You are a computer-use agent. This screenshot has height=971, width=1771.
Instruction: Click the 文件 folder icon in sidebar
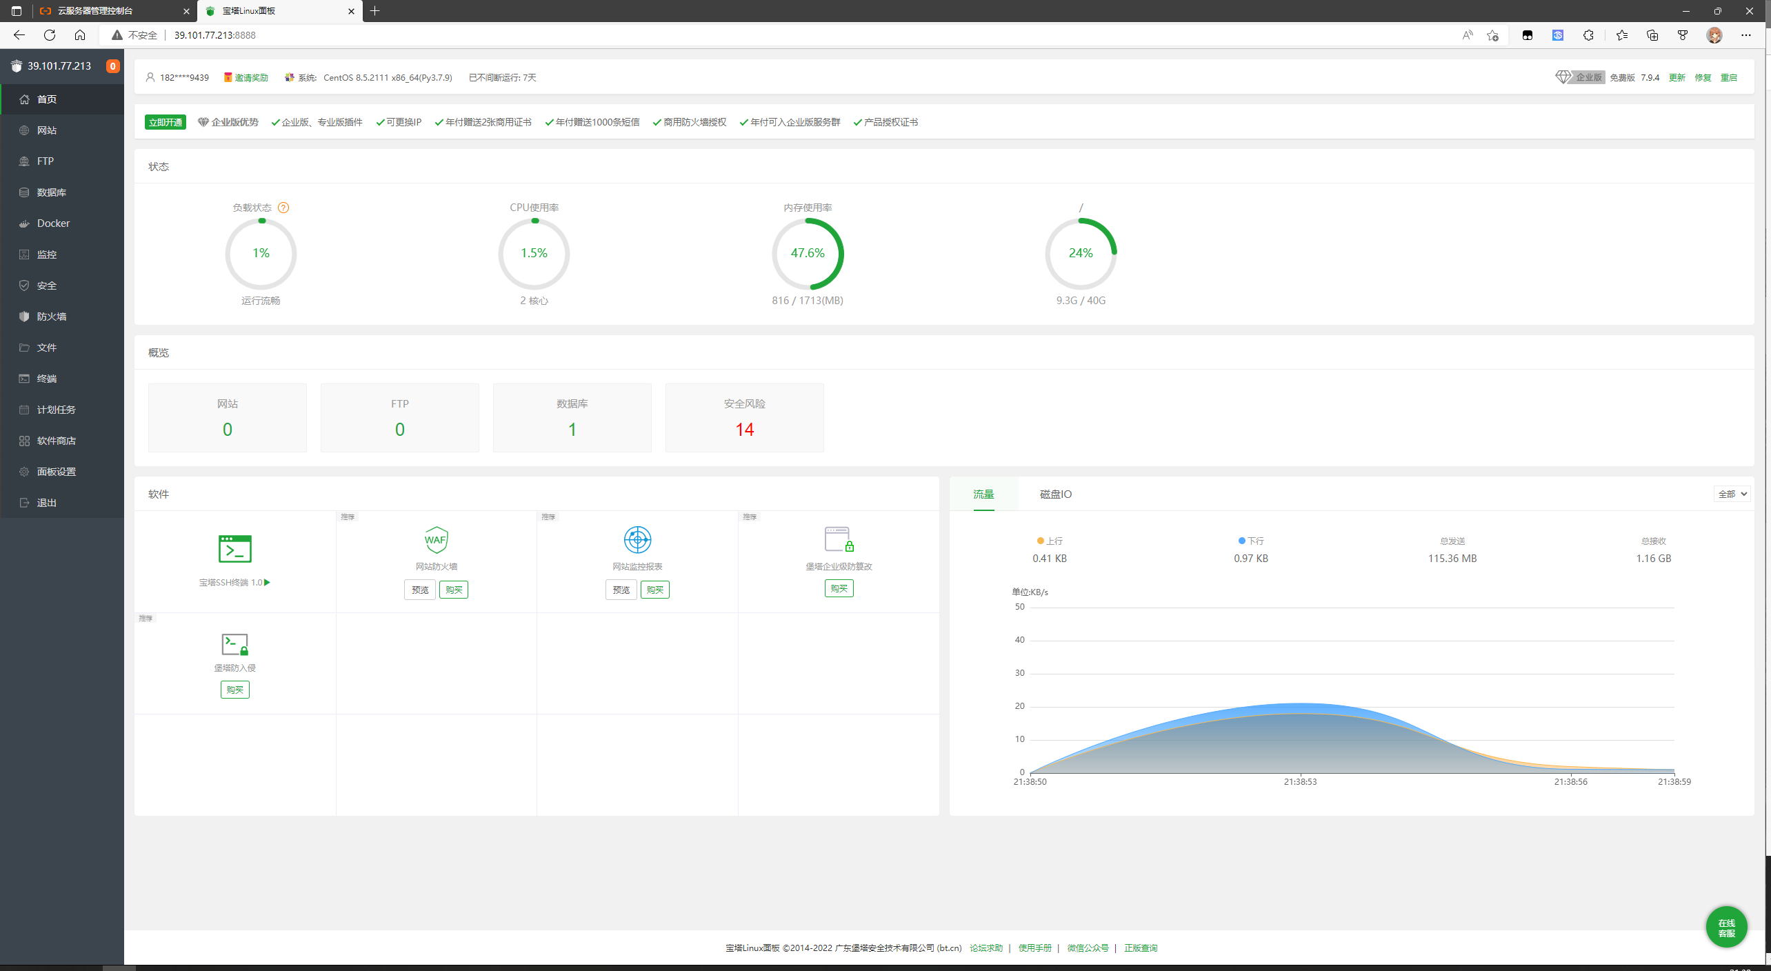pyautogui.click(x=24, y=348)
